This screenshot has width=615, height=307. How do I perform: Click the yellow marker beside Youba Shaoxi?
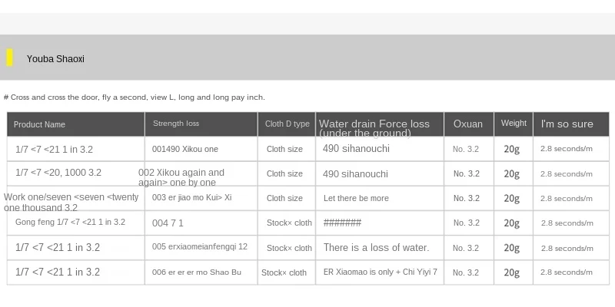(10, 58)
